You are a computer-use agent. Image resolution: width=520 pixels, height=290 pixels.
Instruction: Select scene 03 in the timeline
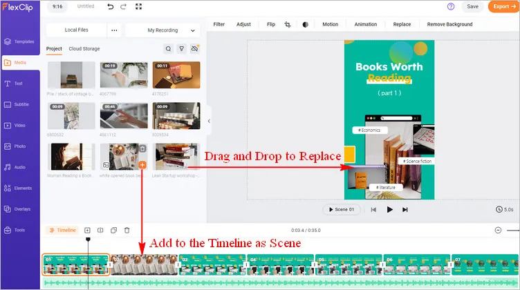pyautogui.click(x=212, y=264)
